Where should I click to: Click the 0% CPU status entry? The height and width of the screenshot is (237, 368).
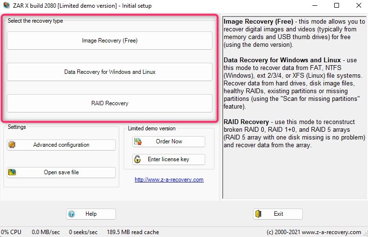tap(11, 232)
